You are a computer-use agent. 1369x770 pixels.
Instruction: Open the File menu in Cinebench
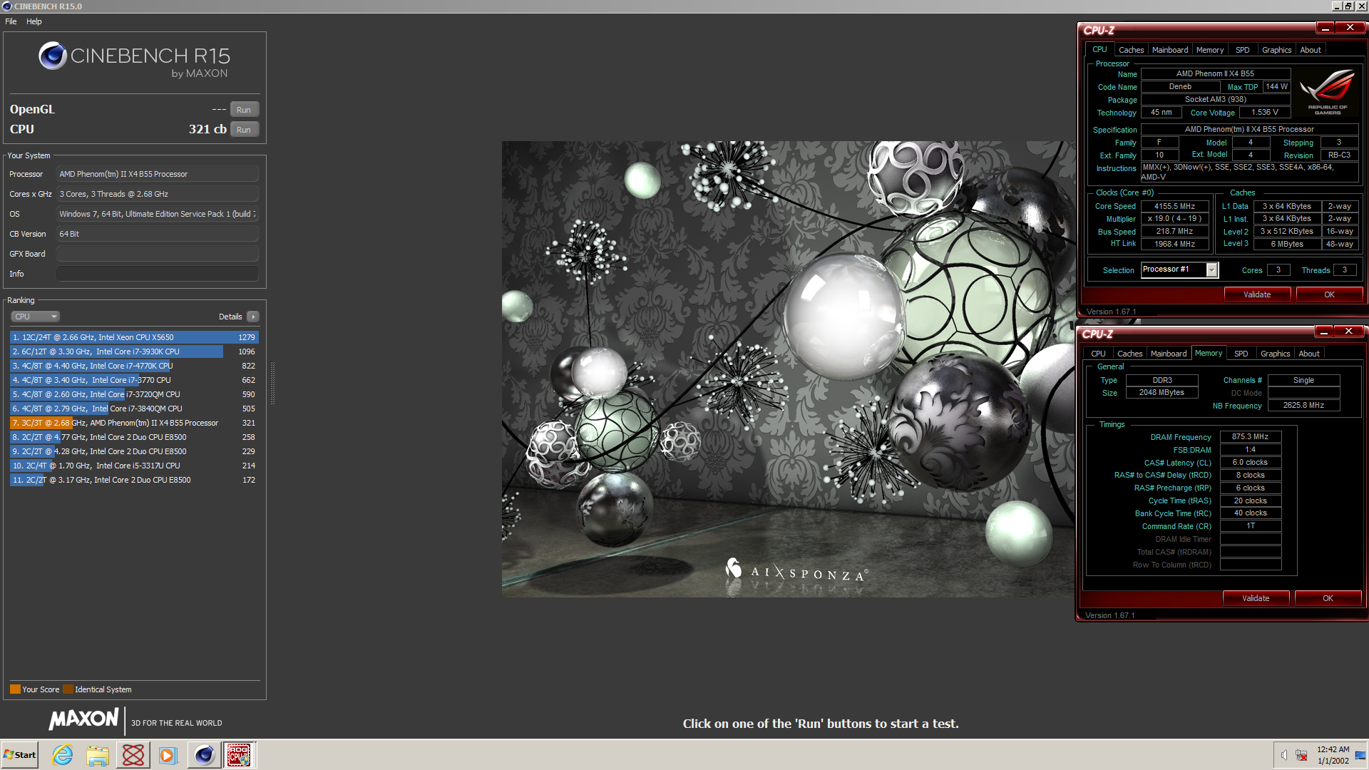coord(11,21)
